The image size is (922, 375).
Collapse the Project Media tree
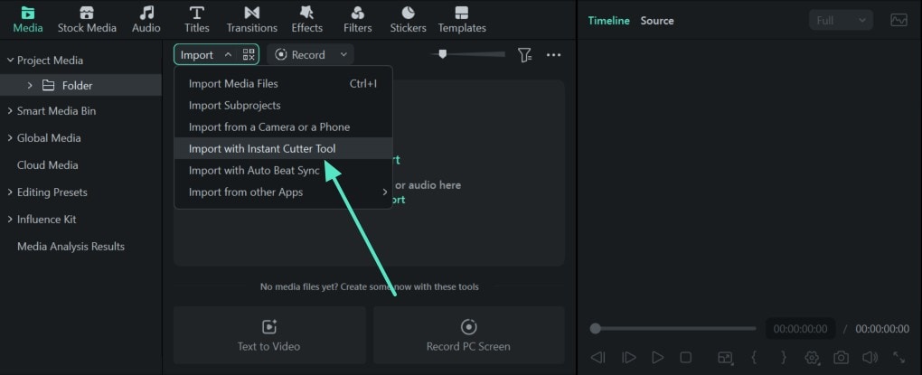point(10,60)
